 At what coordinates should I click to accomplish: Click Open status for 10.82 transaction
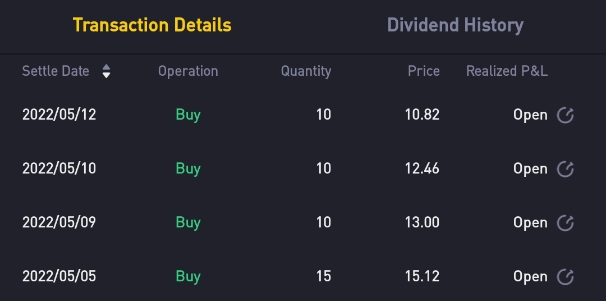(x=530, y=115)
